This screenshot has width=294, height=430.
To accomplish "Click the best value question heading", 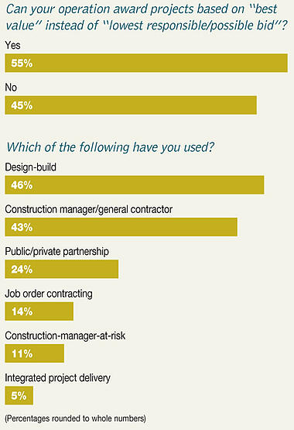I will click(x=146, y=17).
